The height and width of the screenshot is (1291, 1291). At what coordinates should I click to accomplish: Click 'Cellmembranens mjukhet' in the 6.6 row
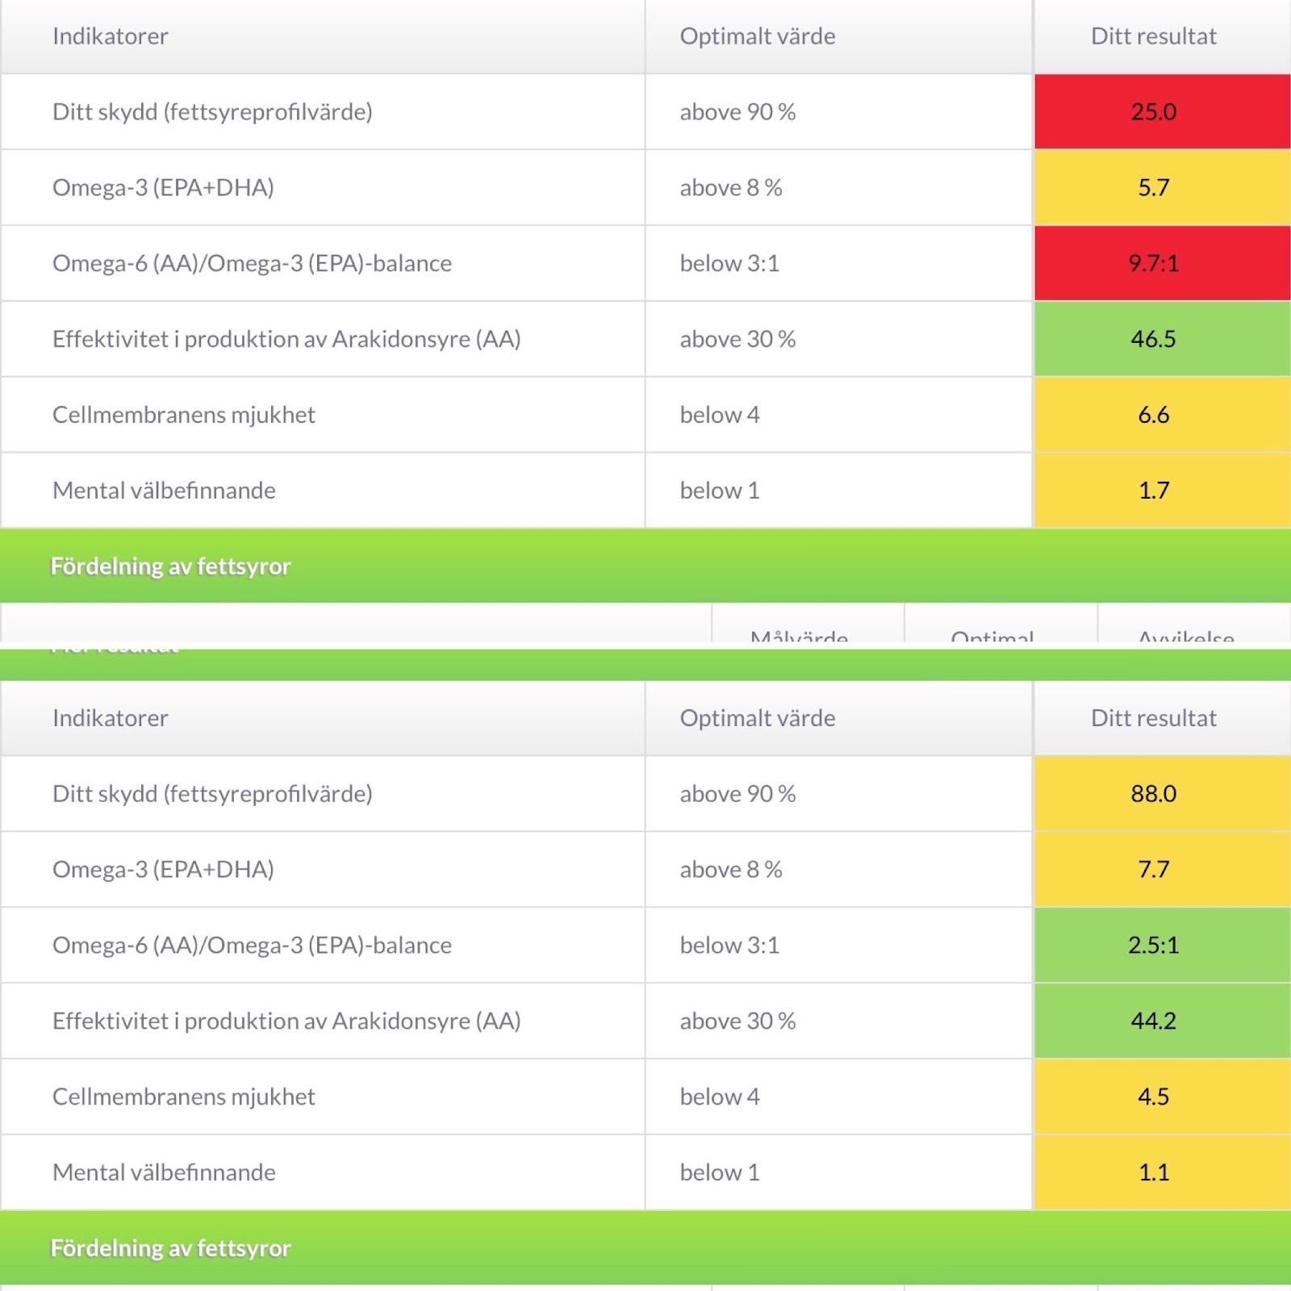tap(184, 415)
